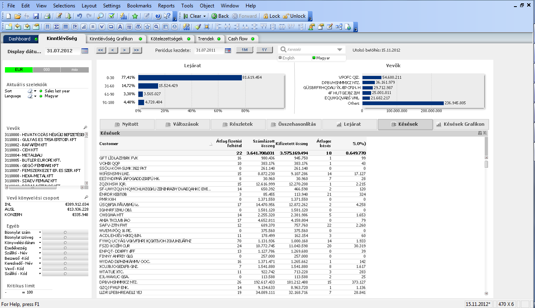Click the Lock selections button

click(x=271, y=16)
